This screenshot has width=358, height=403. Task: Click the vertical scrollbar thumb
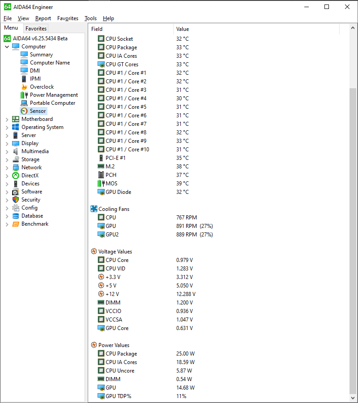tap(353, 240)
